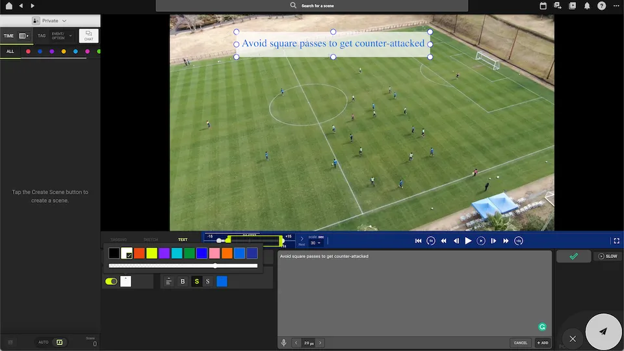Skip forward five seconds
624x351 pixels.
(519, 240)
